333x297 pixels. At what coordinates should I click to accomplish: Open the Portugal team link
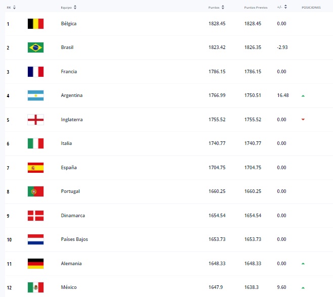point(70,191)
